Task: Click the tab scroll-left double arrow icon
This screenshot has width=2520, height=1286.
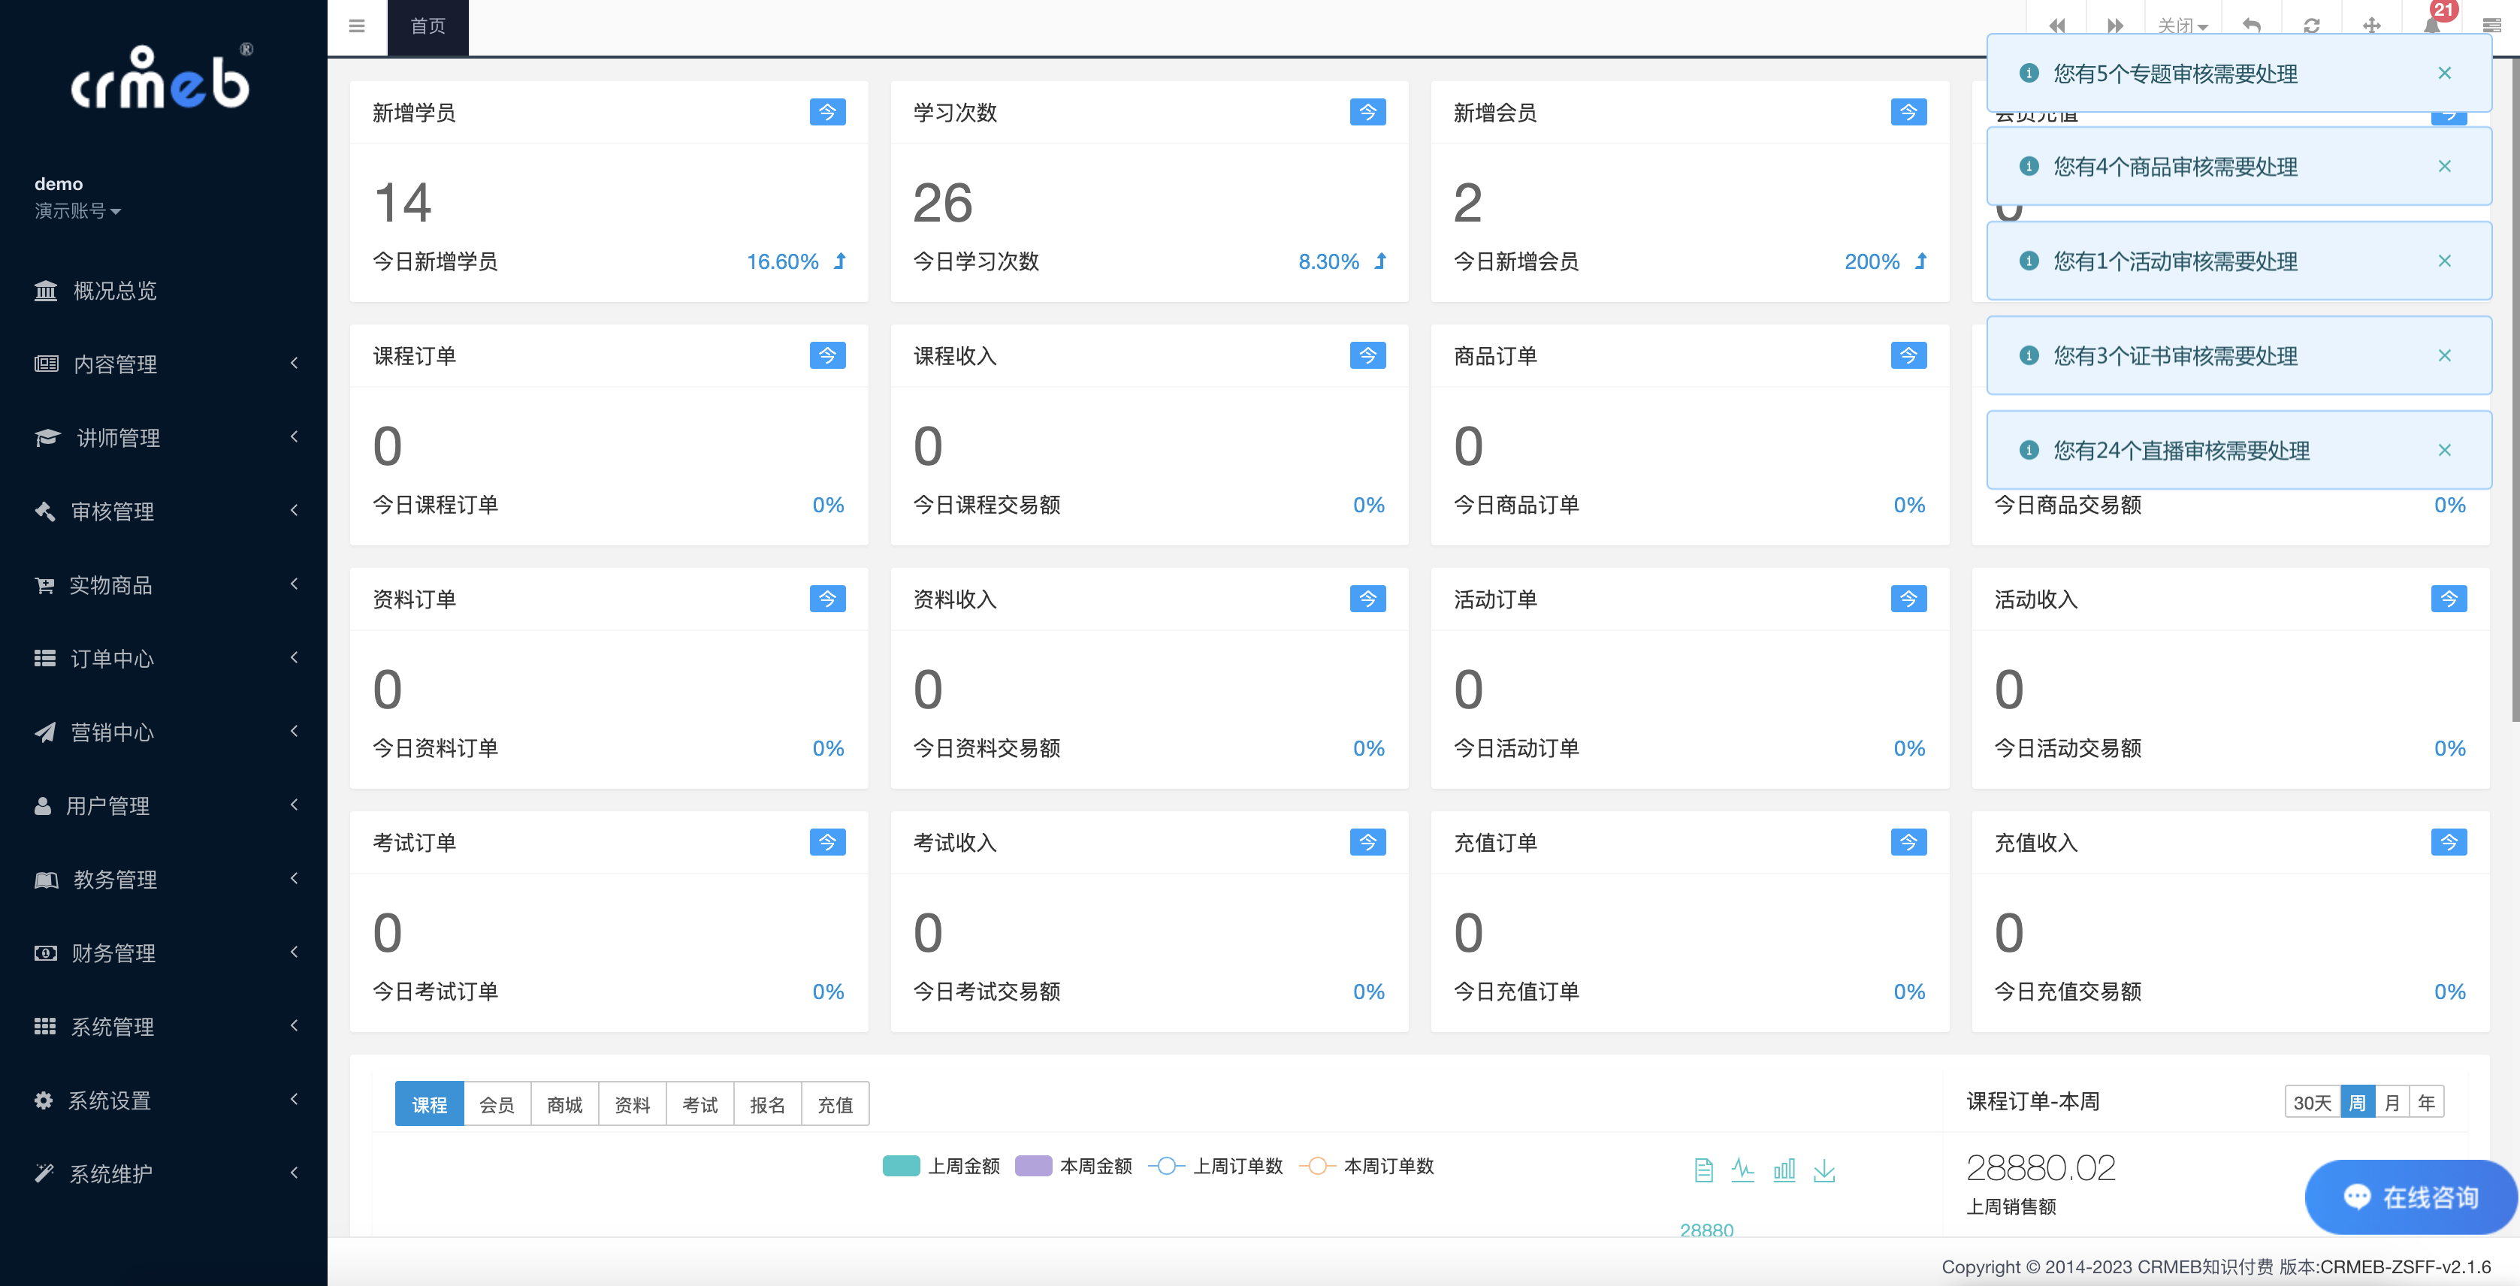Action: point(2056,26)
